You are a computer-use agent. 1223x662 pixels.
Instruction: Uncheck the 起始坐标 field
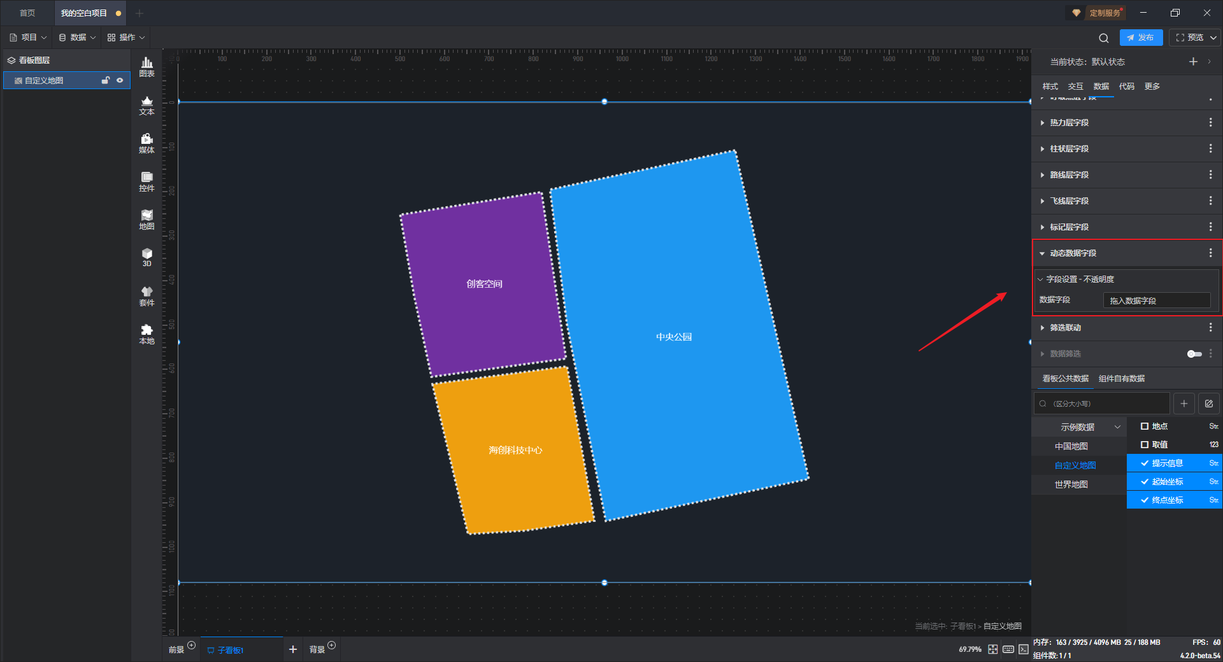[x=1145, y=482]
